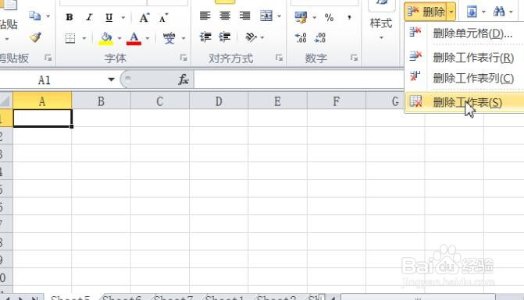Launch the 数字 number dialog launcher

(x=354, y=58)
